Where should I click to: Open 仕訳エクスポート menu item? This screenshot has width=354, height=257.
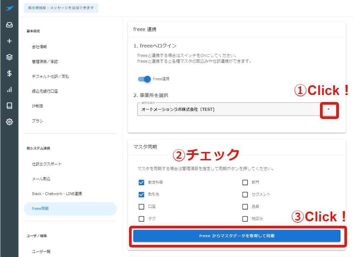[x=47, y=164]
